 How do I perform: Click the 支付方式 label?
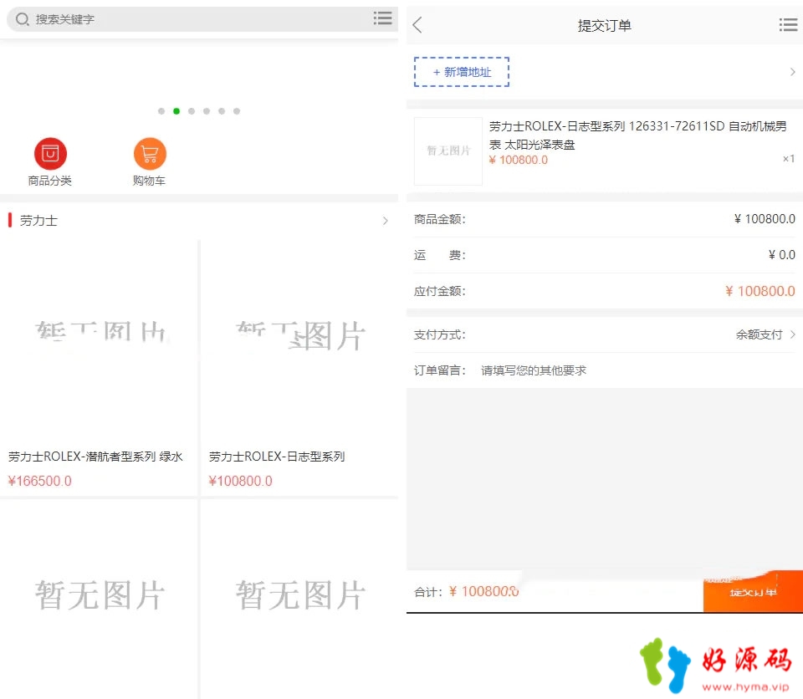[x=439, y=335]
